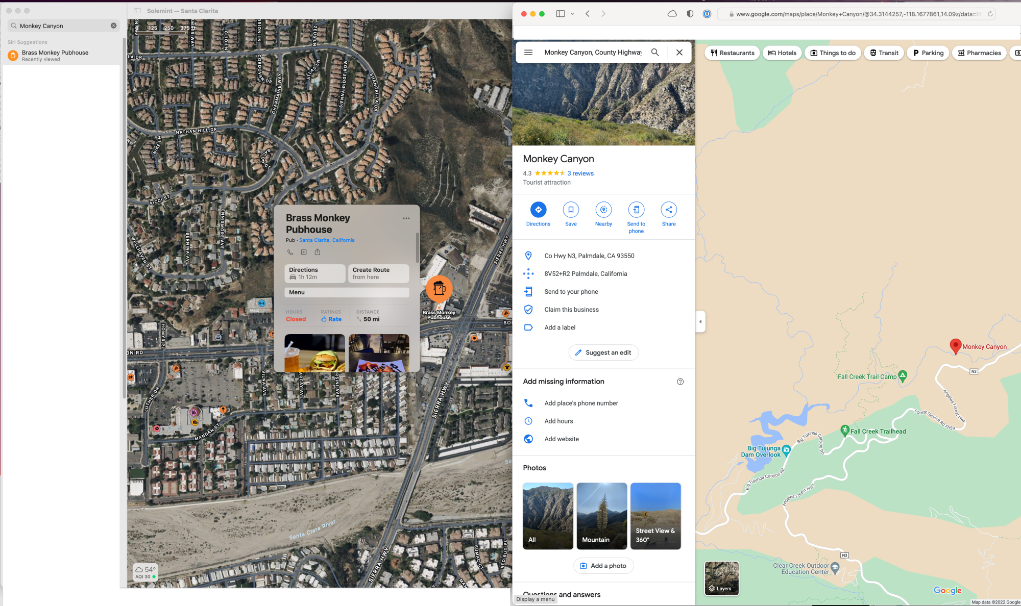Click Add a photo button

pyautogui.click(x=603, y=566)
